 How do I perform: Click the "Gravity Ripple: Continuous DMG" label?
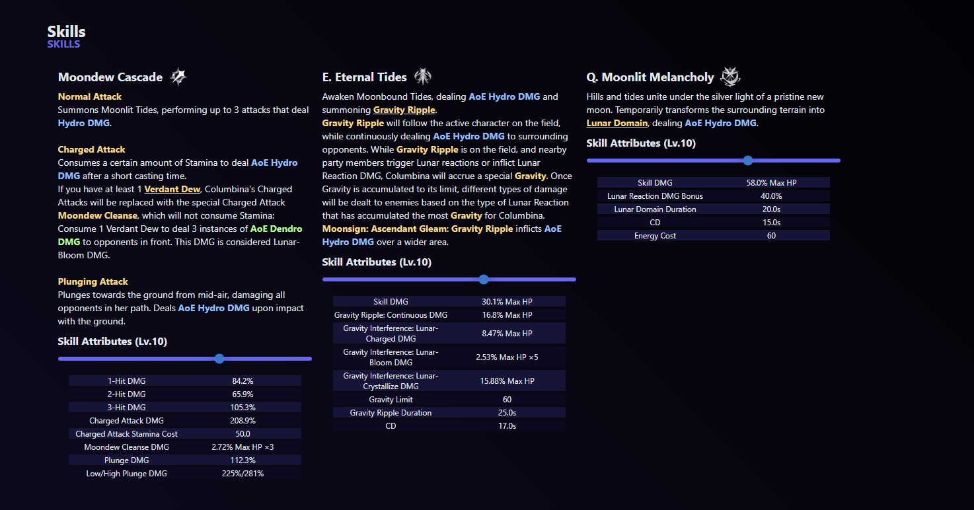coord(391,315)
